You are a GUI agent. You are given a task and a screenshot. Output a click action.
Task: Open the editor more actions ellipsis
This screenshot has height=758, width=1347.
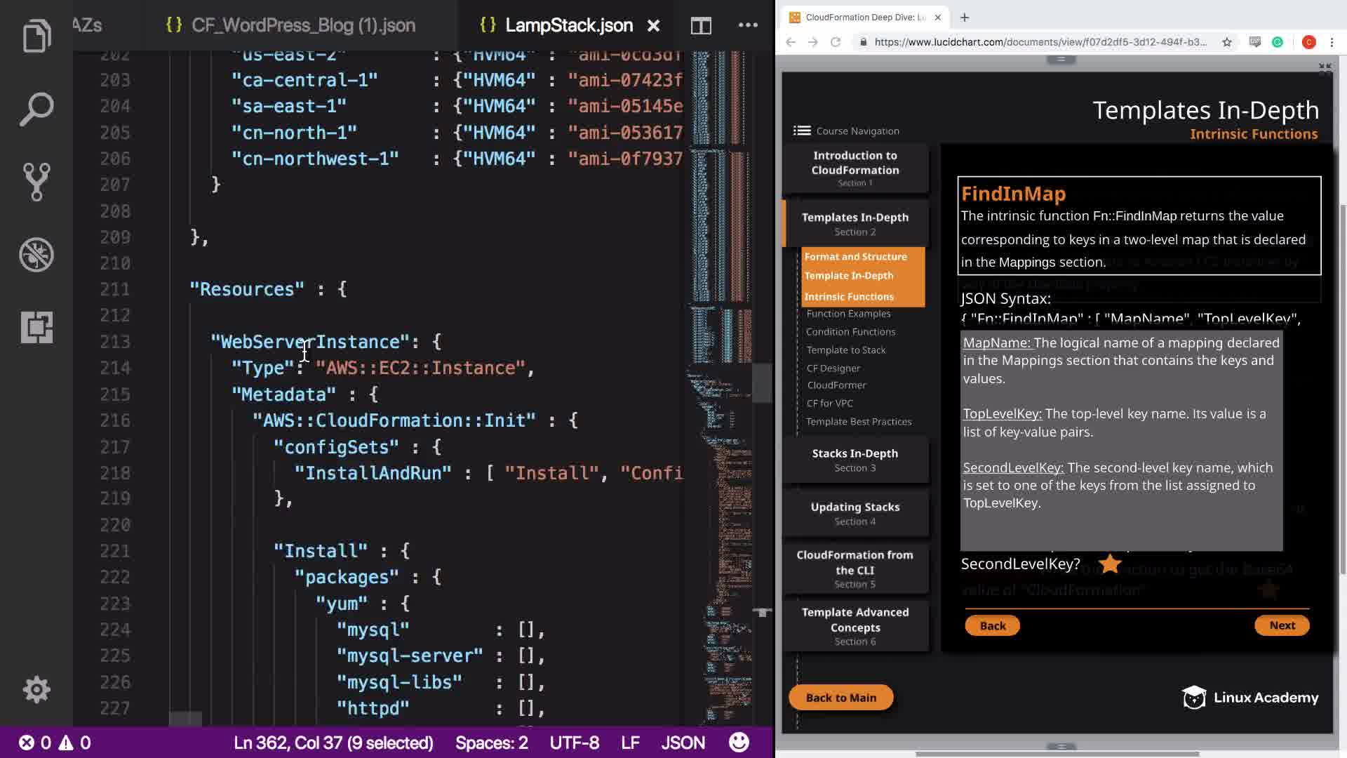pos(748,26)
